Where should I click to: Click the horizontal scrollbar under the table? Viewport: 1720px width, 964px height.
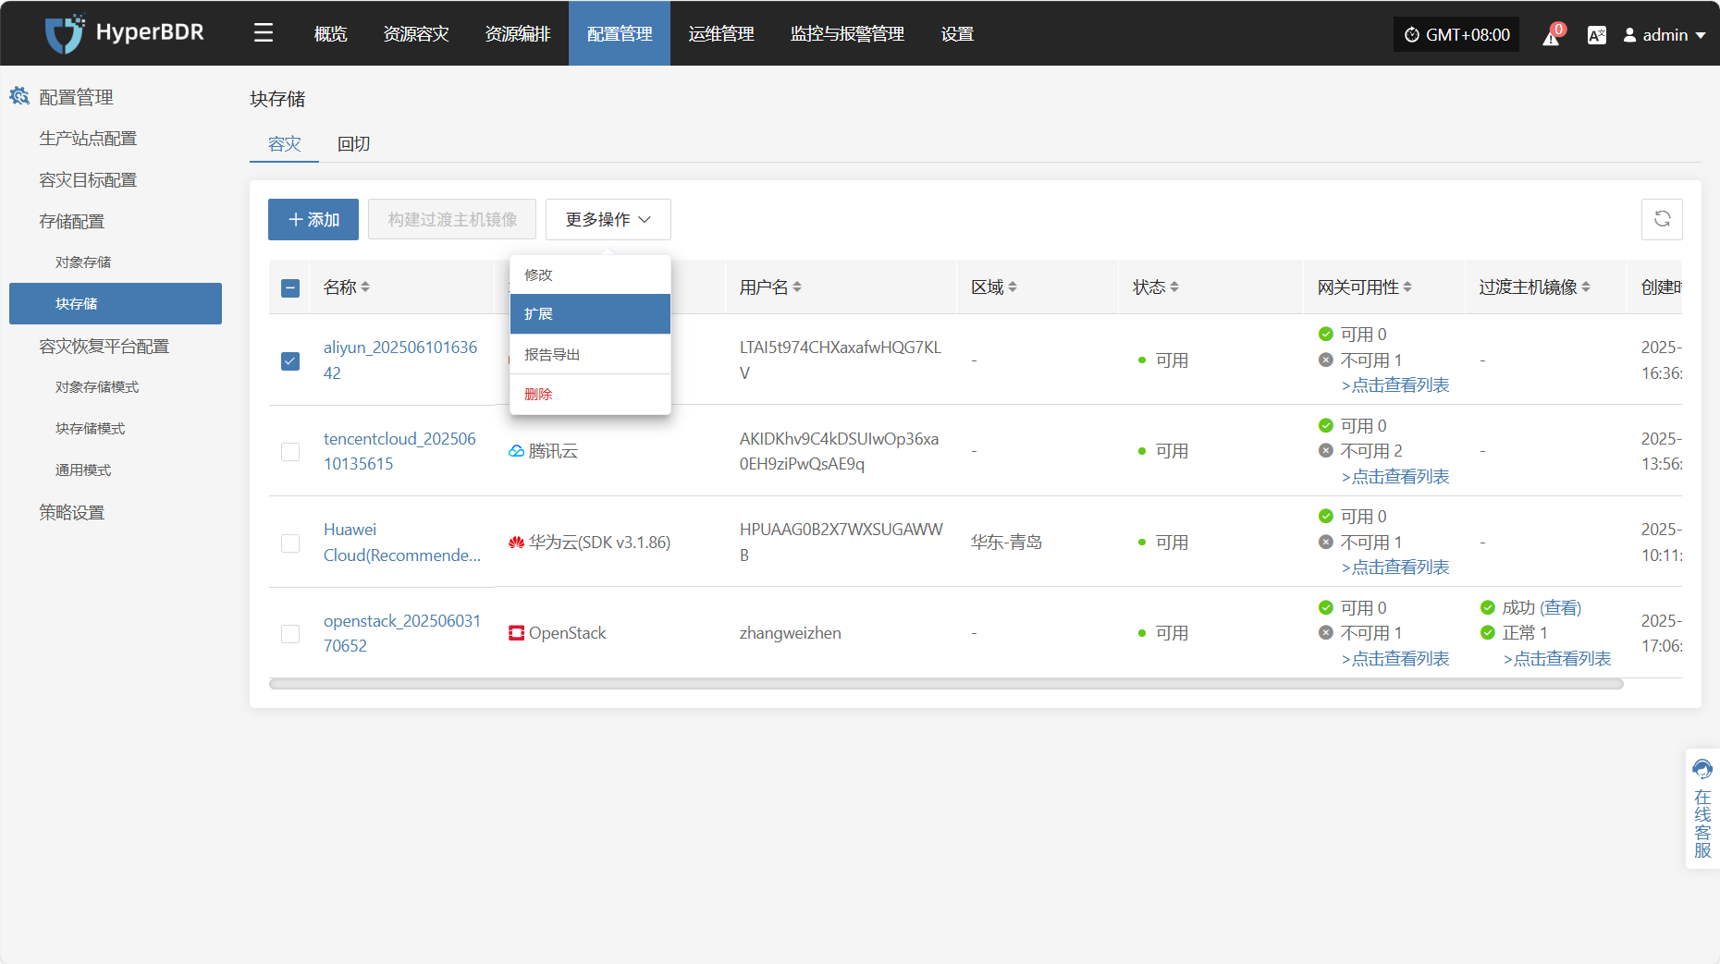coord(946,684)
